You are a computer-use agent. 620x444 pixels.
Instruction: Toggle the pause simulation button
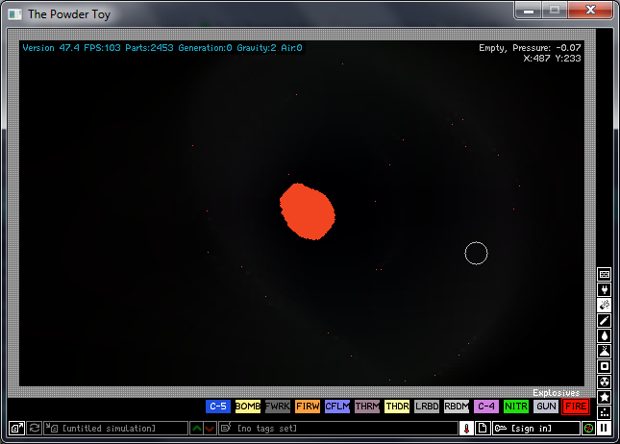pos(604,429)
